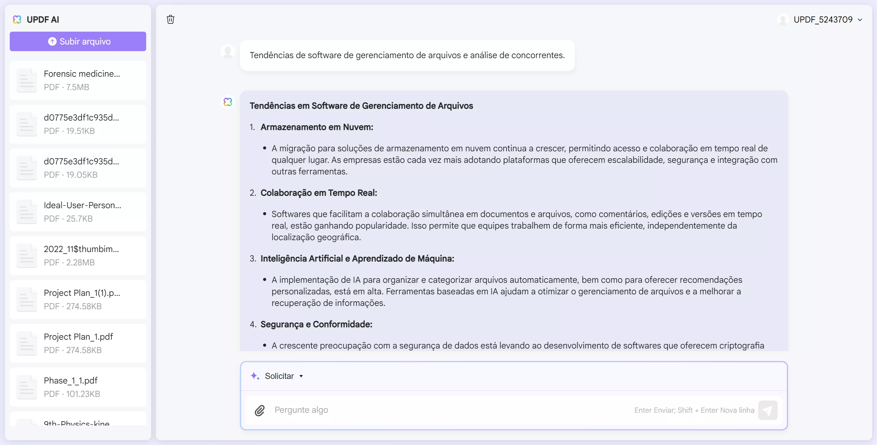Viewport: 877px width, 445px height.
Task: Select the 2022_11$thumbim PDF file
Action: pos(78,255)
